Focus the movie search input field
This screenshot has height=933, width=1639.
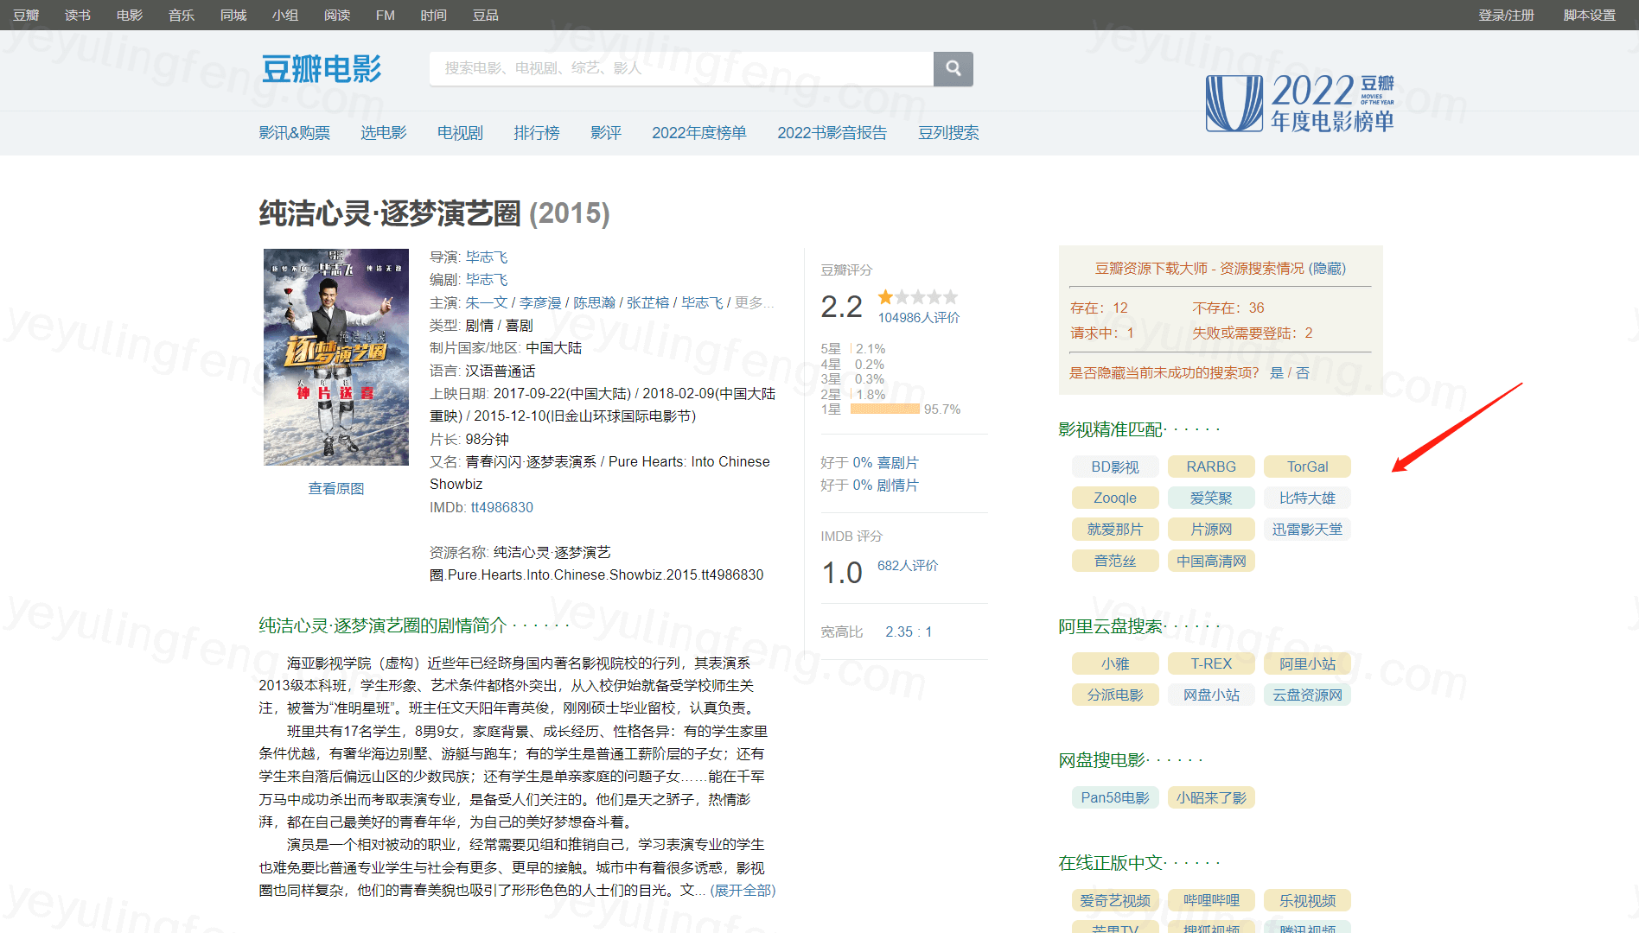coord(681,68)
